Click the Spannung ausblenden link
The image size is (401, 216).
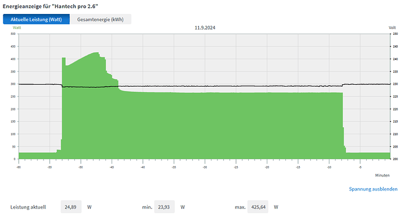coord(373,189)
